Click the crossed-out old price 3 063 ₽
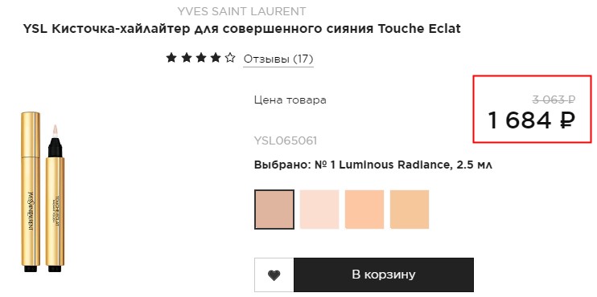The height and width of the screenshot is (297, 597). coord(554,100)
